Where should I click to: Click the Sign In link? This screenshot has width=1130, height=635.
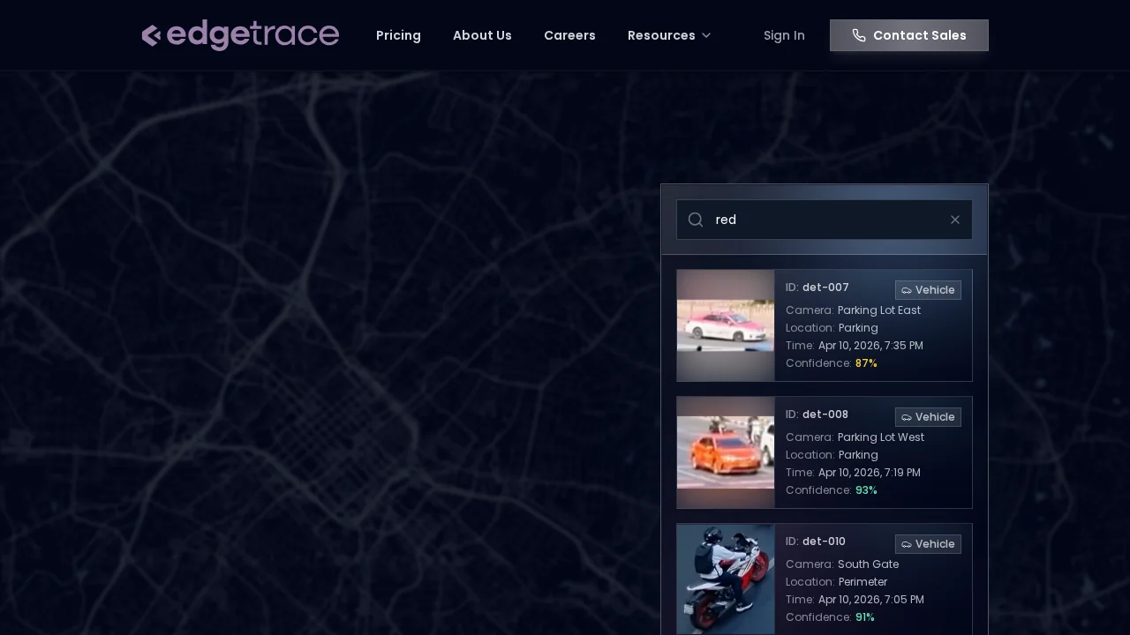784,35
